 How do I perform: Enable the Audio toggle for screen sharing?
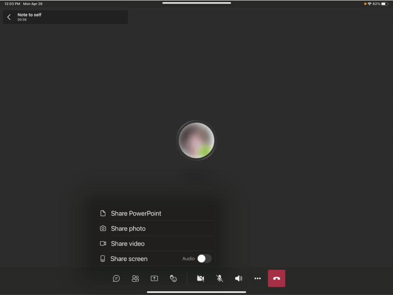(x=204, y=259)
